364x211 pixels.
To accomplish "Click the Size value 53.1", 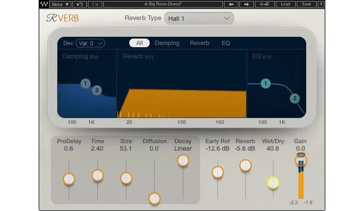I will [126, 149].
